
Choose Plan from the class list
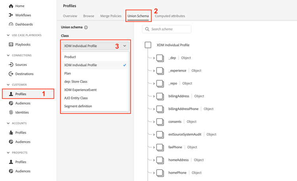[x=95, y=73]
